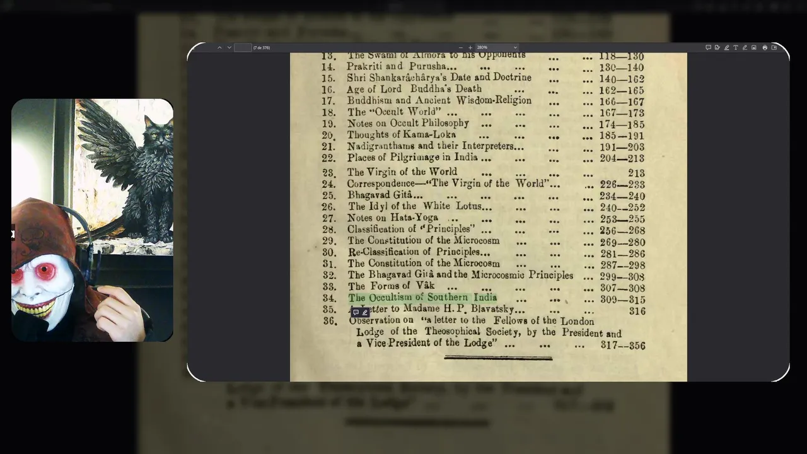Click 'The Forms of Vâk' entry
The height and width of the screenshot is (454, 807).
click(x=391, y=286)
